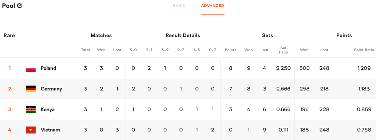Screen dimensions: 376x140
Task: Click the Rank column header
Action: [x=10, y=35]
